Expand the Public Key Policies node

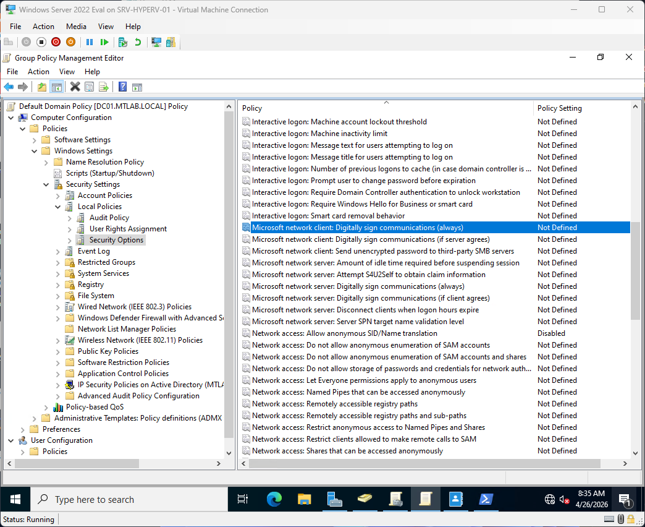point(57,351)
